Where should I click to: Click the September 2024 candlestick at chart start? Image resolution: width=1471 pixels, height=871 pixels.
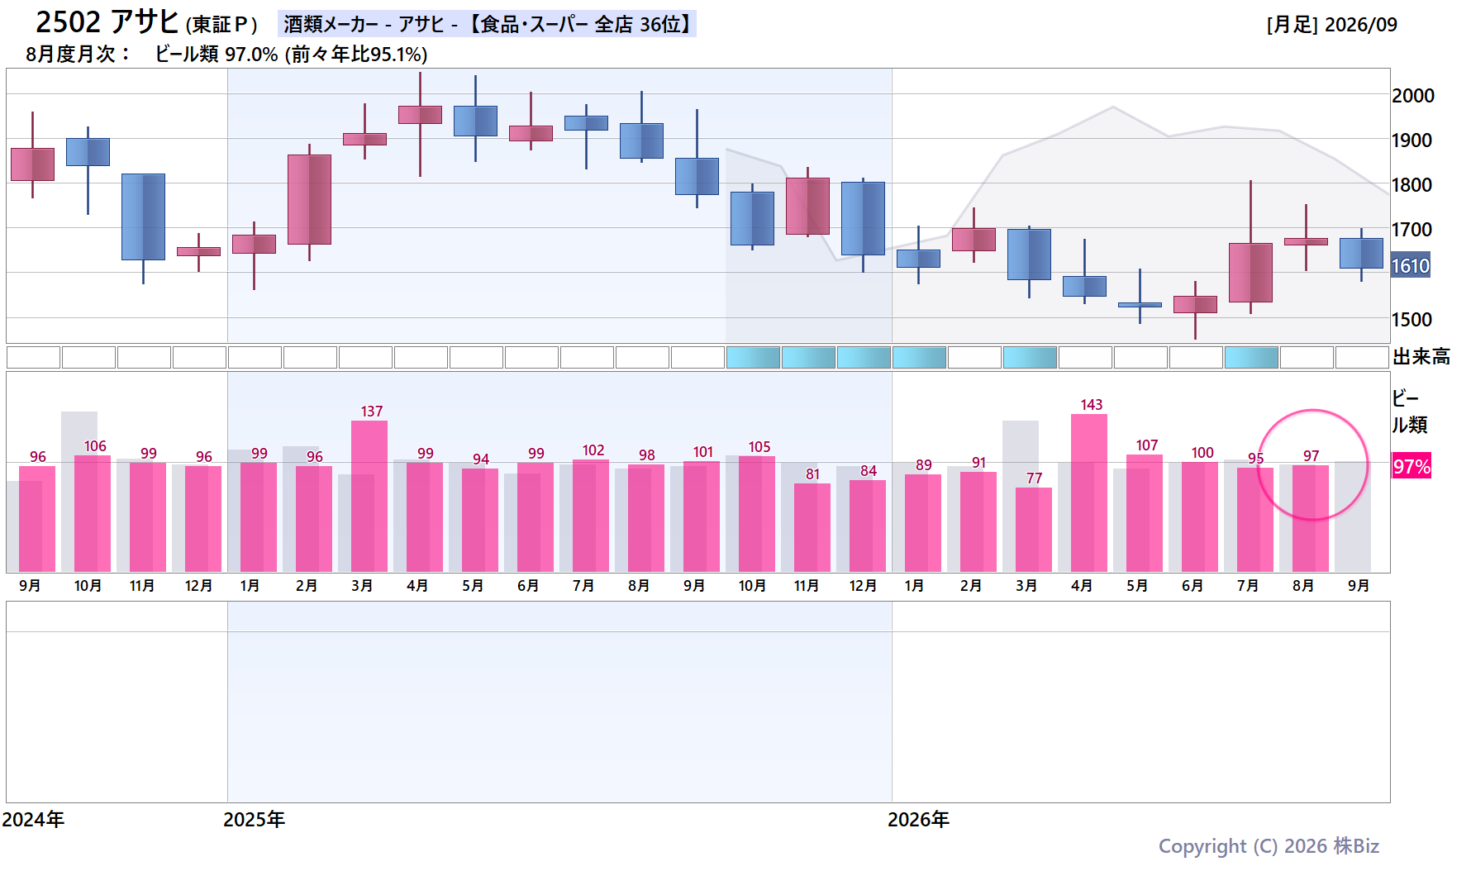click(33, 164)
